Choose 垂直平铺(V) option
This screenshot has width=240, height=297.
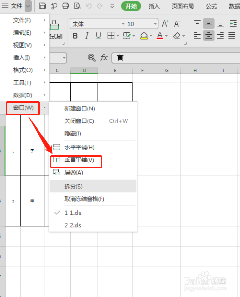coord(93,160)
